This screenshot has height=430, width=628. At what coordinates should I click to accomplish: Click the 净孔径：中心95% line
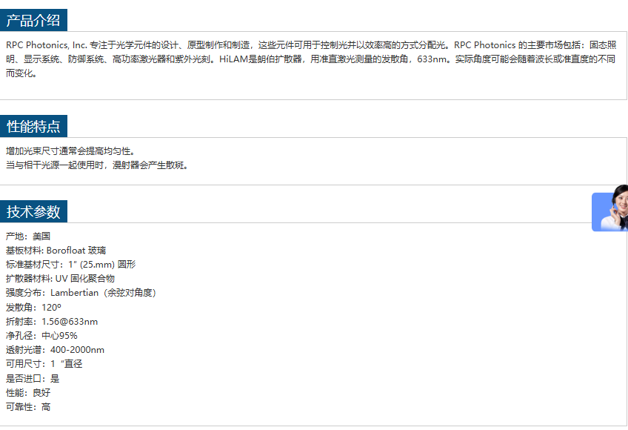click(x=41, y=336)
